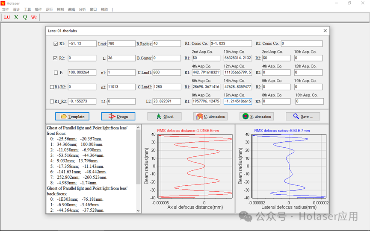The image size is (370, 231).
Task: Click the L thickness field showing 36
Action: point(121,58)
